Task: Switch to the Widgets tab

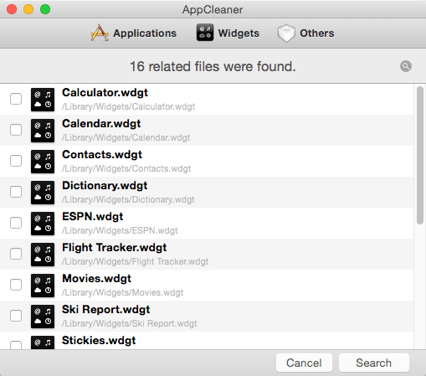Action: point(228,33)
